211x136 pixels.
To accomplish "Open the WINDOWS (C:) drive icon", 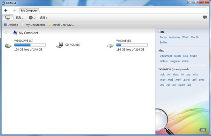I will 8,46.
